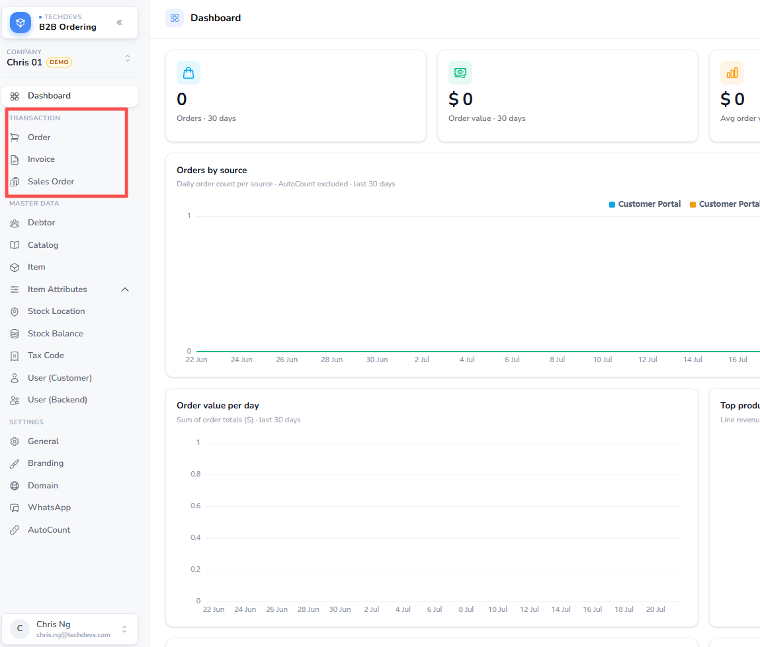The height and width of the screenshot is (647, 760).
Task: Click the Order cart icon
Action: [15, 137]
